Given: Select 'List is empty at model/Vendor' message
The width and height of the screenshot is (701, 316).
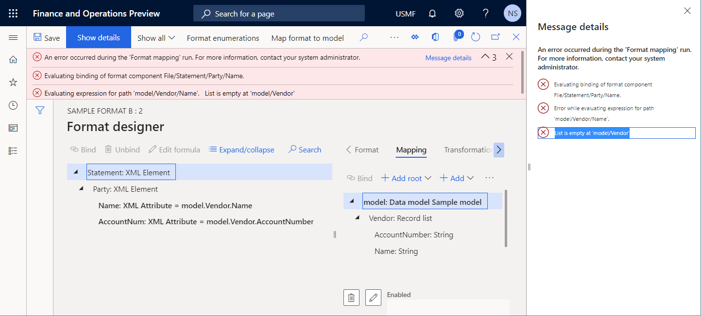Looking at the screenshot, I should coord(617,133).
